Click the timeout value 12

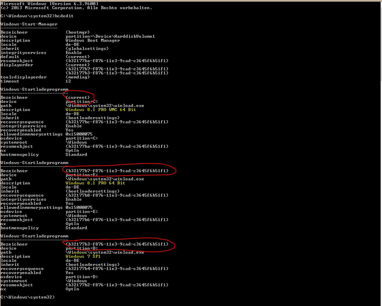tap(68, 81)
